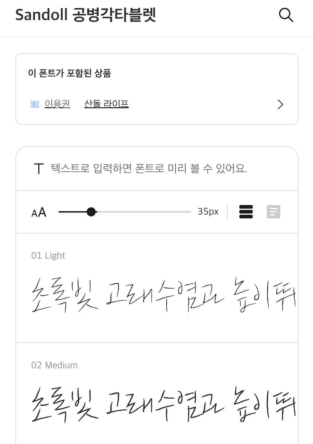Select the 02 Medium font sample
Viewport: 313px width, 444px height.
tap(163, 404)
